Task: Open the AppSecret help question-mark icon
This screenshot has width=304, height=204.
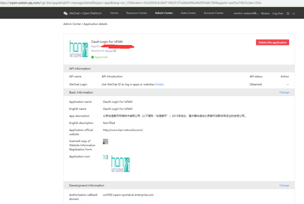Action: point(115,51)
